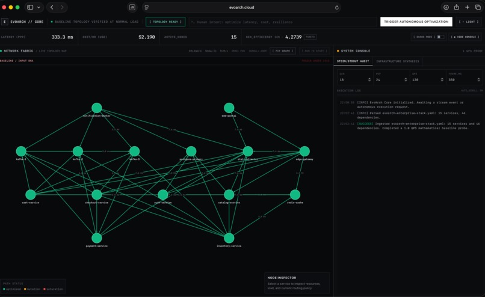Viewport: 485px width, 297px height.
Task: Click the extension icon left of address bar
Action: 132,7
